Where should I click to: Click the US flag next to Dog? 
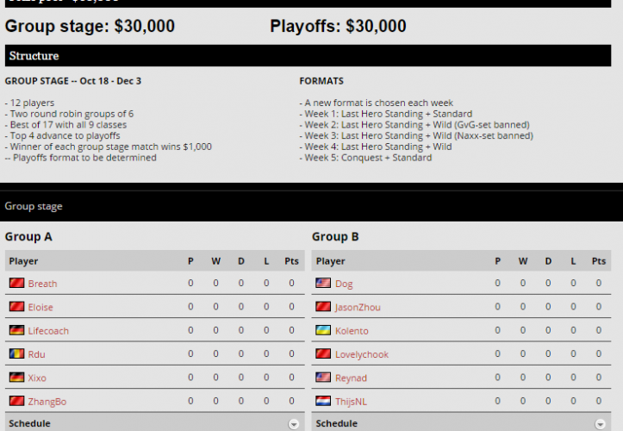point(323,284)
